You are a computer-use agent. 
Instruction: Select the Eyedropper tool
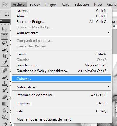tap(5, 63)
